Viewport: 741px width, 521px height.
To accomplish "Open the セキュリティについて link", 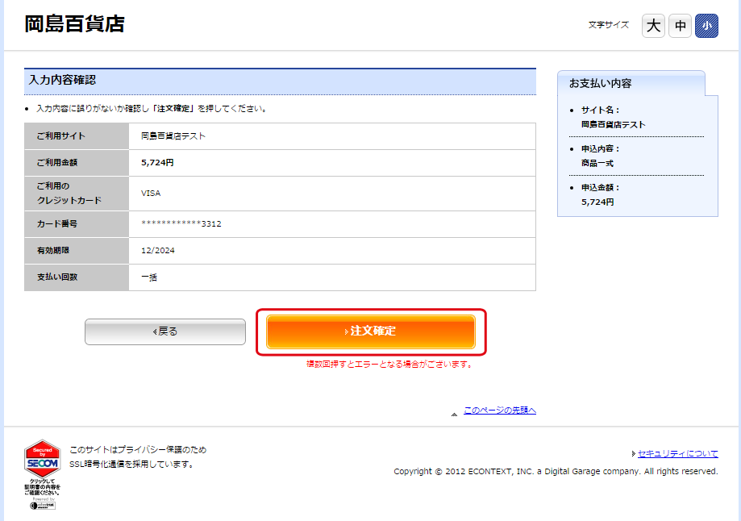I will [677, 453].
